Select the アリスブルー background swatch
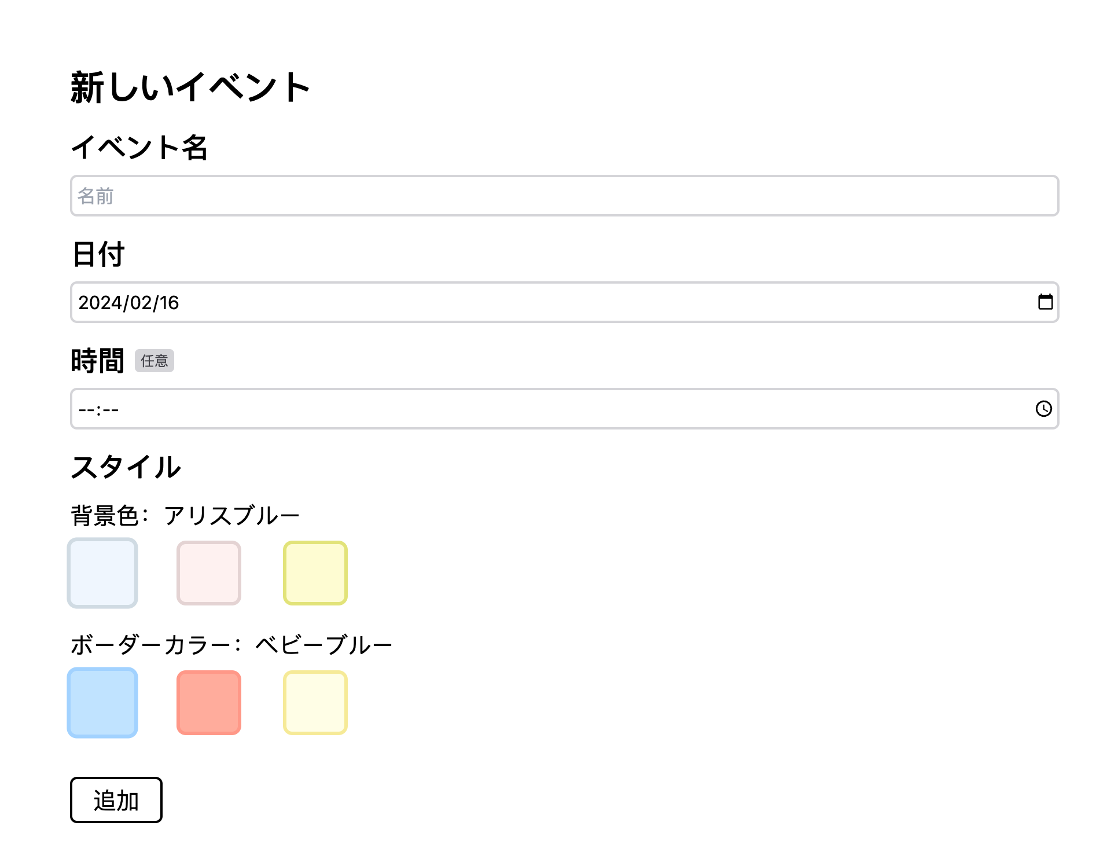1118x859 pixels. 102,573
